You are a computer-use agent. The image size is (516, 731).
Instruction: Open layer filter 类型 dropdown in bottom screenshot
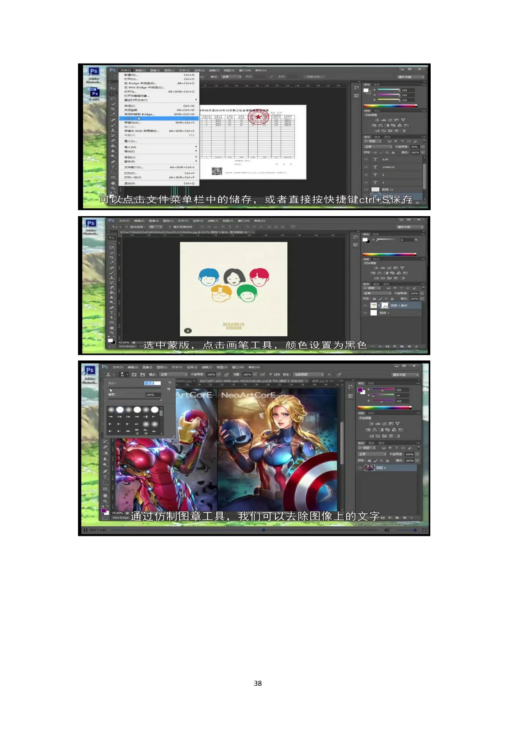(x=367, y=448)
